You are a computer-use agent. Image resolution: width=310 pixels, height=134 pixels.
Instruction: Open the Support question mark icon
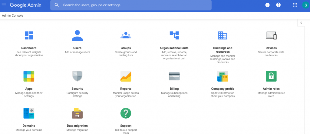click(x=126, y=113)
